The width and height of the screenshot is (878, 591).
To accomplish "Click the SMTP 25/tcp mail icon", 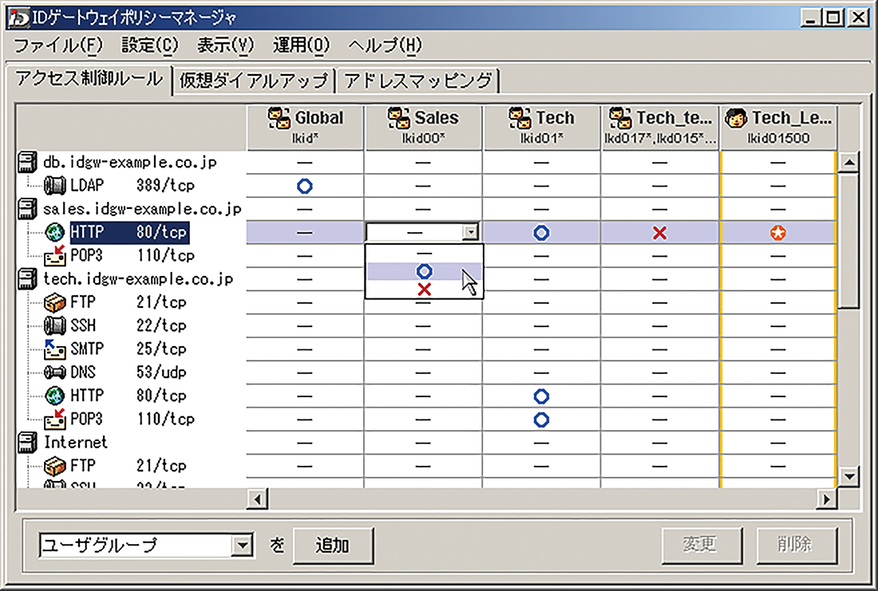I will point(54,349).
